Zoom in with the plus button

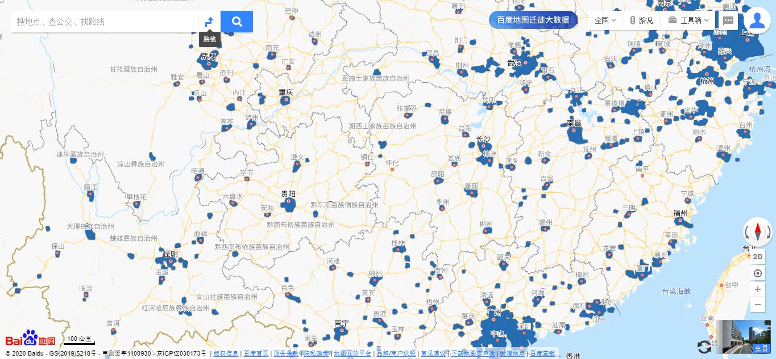pyautogui.click(x=758, y=289)
